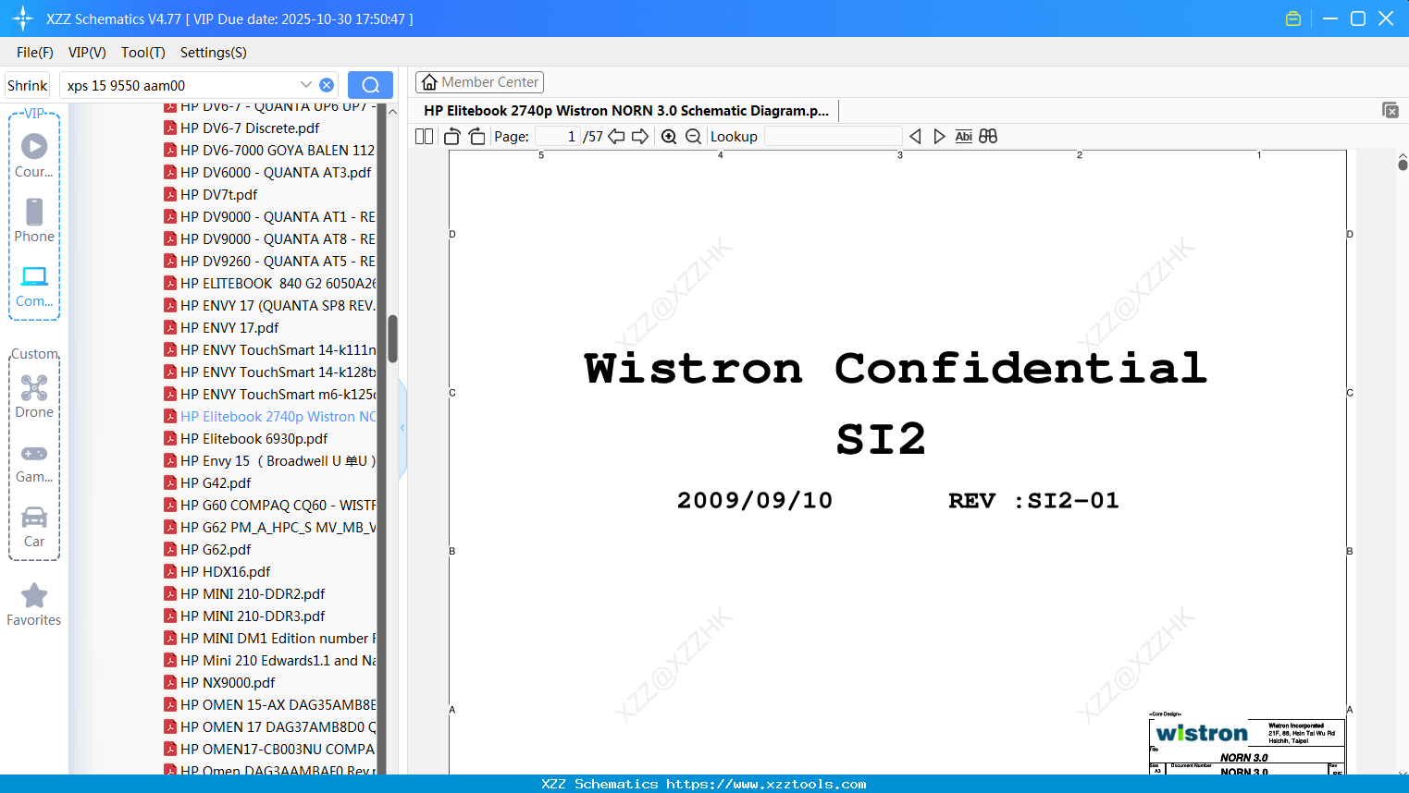Expand the search history dropdown arrow
1409x793 pixels.
click(x=306, y=85)
